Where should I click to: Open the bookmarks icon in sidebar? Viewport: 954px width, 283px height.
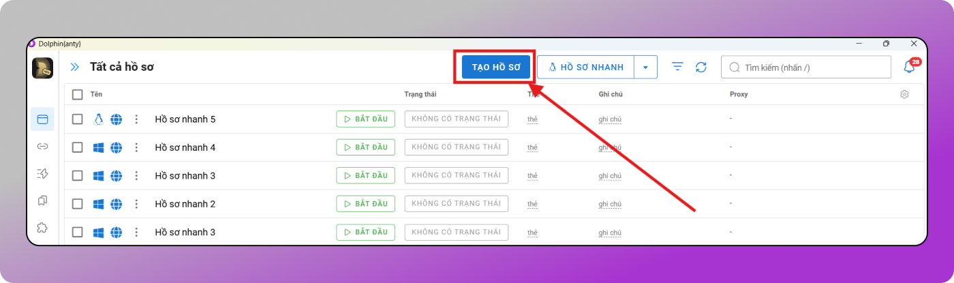42,200
